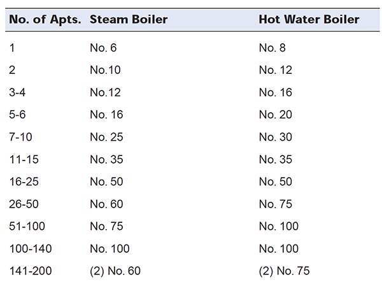Viewport: 382px width, 284px height.
Task: Select steam boiler '(2) No. 60' cell
Action: pyautogui.click(x=115, y=271)
